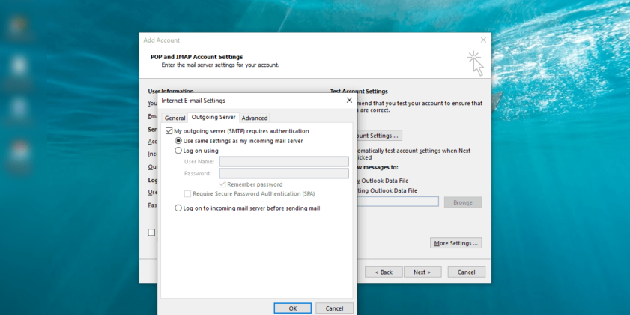Open More Settings in Add Account
630x315 pixels.
pos(456,243)
